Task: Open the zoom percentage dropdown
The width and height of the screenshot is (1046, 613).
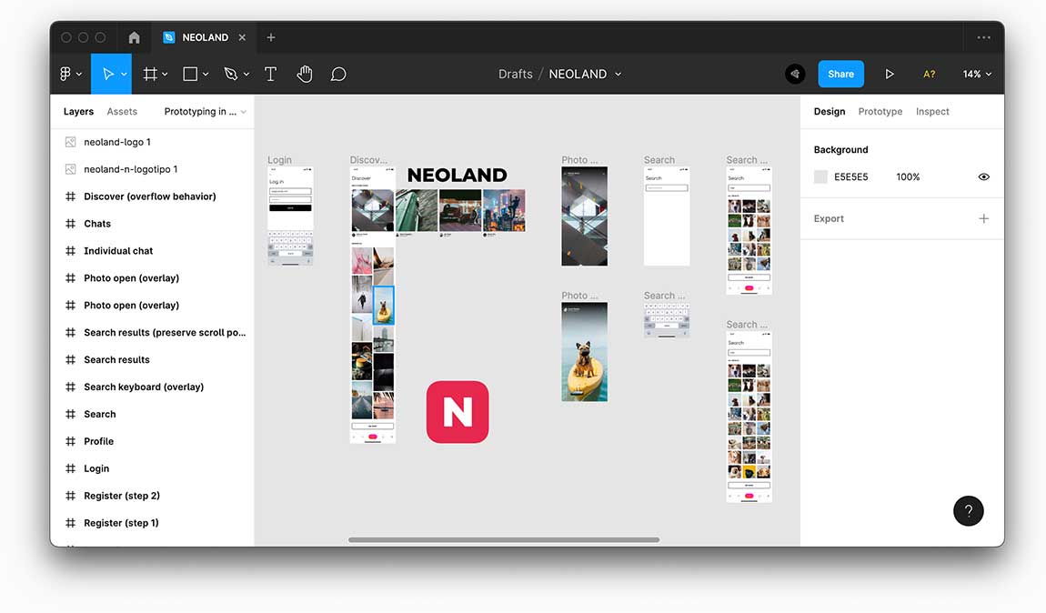Action: click(975, 74)
